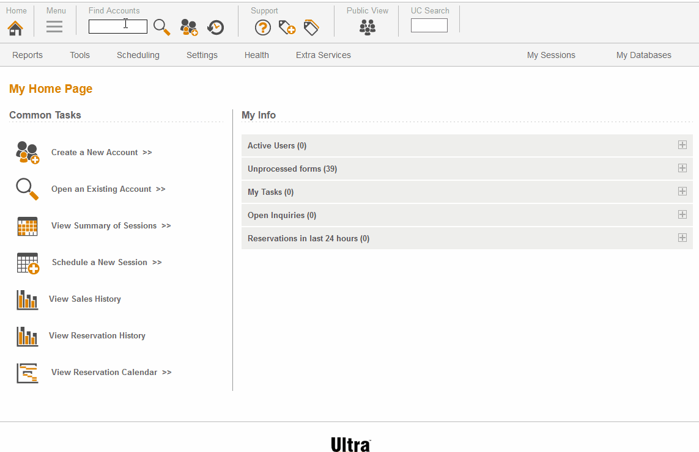The image size is (699, 452).
Task: Click the View Sales History link
Action: [85, 299]
